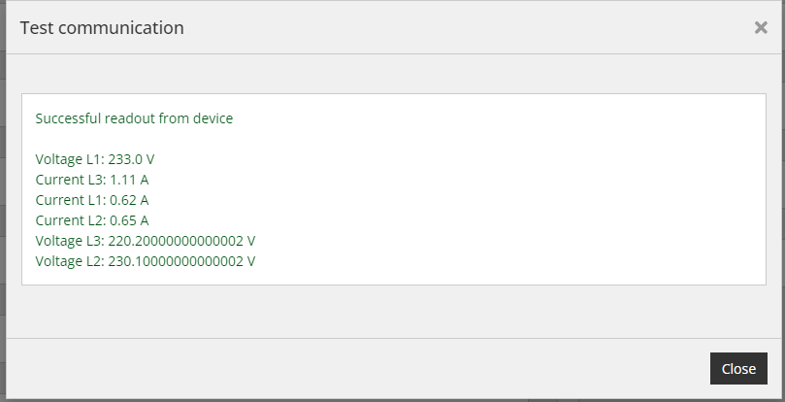The width and height of the screenshot is (785, 402).
Task: Click the 220.20000000000002 V reading
Action: point(181,241)
